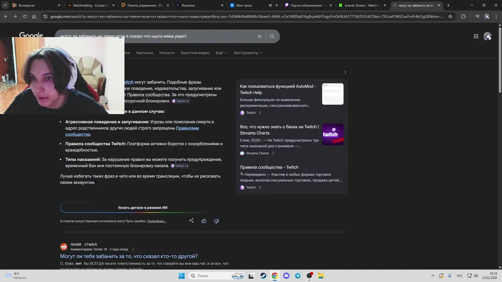Select the Короткие видео search filter

click(195, 53)
